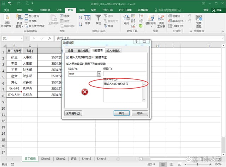Viewport: 226px width, 167px height.
Task: Click Ungroup (取消组合)
Action: click(x=176, y=21)
